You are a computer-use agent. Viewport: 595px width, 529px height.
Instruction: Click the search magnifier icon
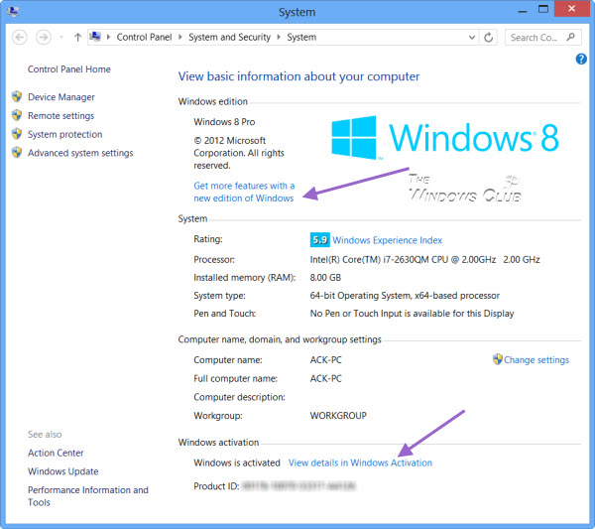pos(571,37)
